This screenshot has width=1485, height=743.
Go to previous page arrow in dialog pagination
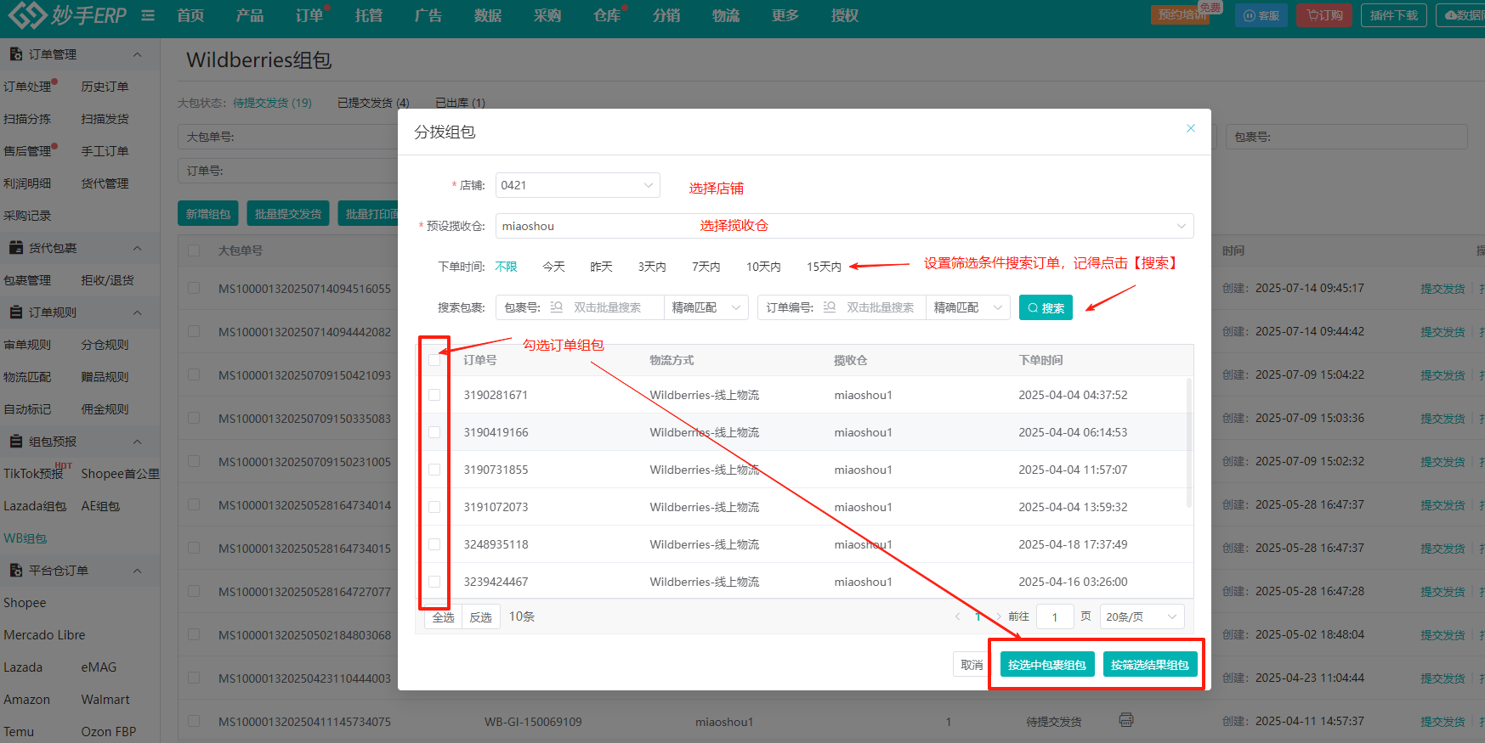958,616
